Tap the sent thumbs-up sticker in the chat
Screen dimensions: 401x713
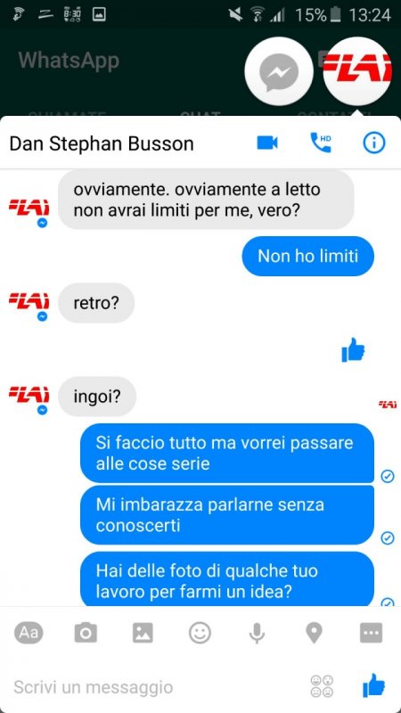point(353,349)
